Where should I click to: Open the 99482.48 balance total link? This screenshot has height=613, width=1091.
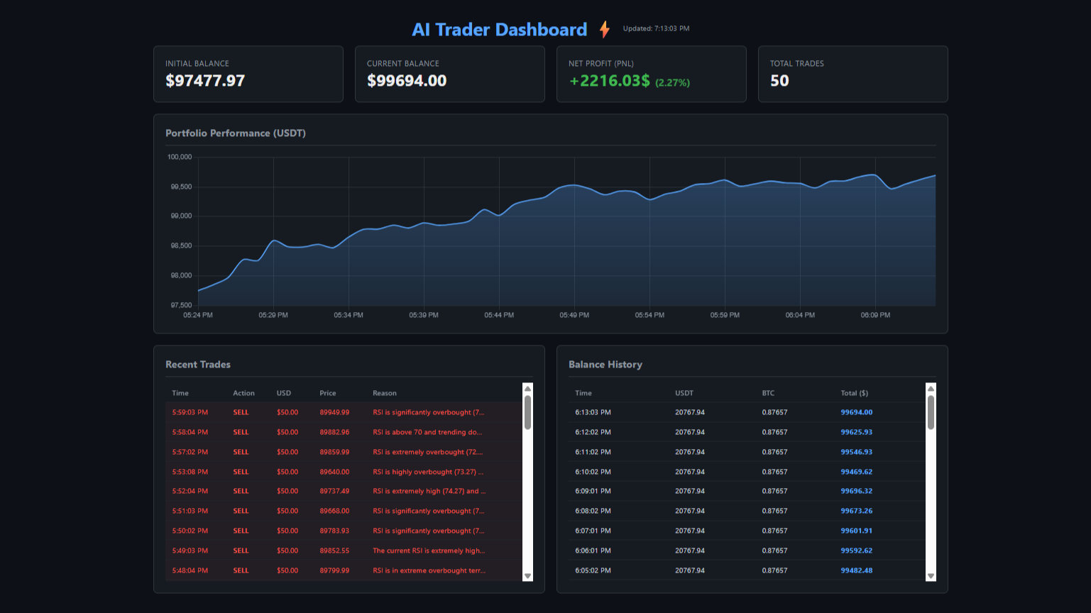point(855,570)
